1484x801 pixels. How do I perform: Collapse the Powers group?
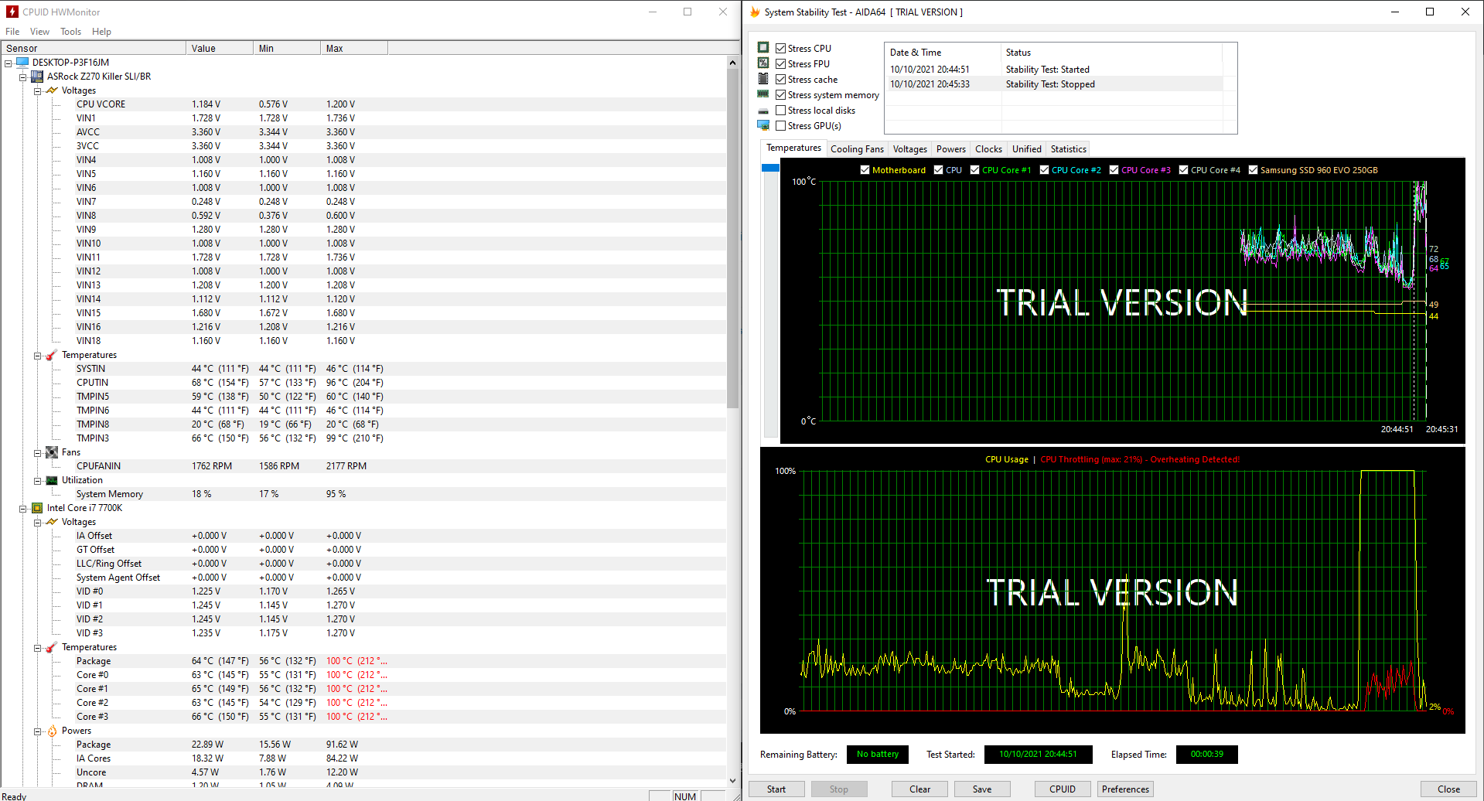pyautogui.click(x=37, y=731)
